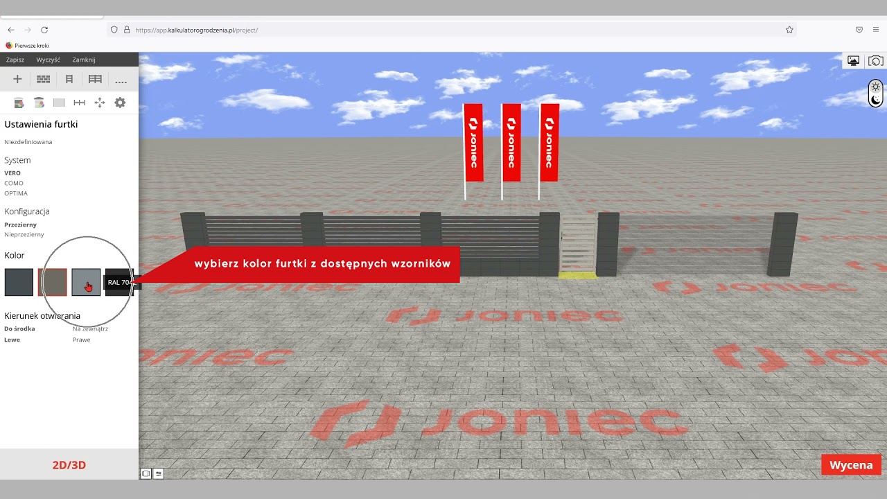Open the Zapisz menu
Image resolution: width=887 pixels, height=499 pixels.
click(x=15, y=60)
